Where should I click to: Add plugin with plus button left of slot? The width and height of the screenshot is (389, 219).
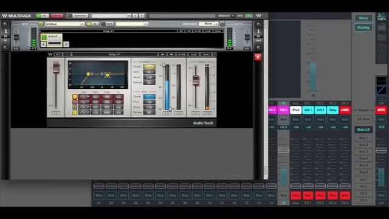pos(43,44)
